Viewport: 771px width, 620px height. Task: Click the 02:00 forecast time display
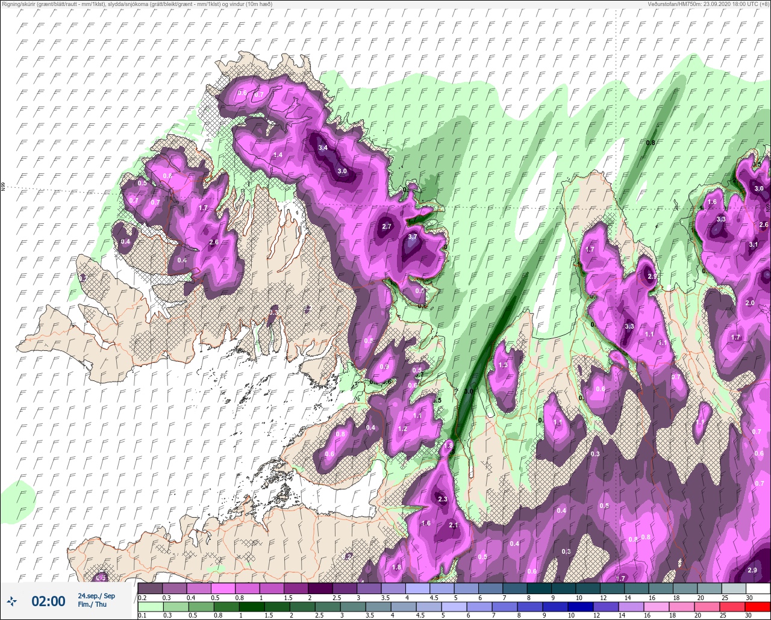tap(48, 601)
